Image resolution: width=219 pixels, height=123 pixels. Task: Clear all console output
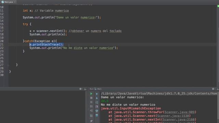click(97, 115)
